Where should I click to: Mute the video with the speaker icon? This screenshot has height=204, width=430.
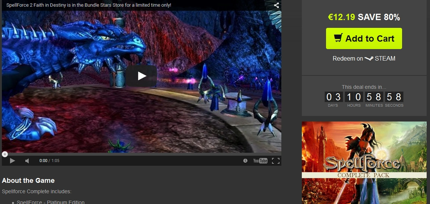pyautogui.click(x=27, y=161)
